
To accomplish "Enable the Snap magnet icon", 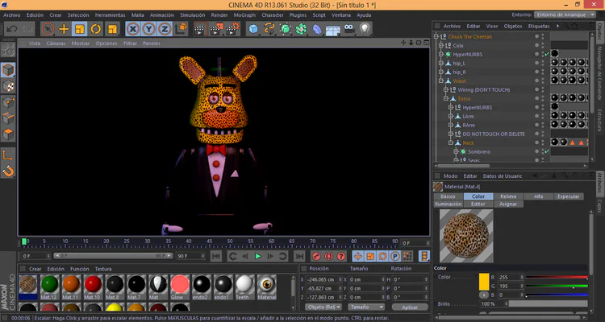I will [8, 171].
